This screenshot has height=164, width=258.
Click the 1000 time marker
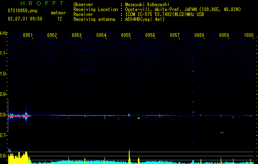point(249,35)
